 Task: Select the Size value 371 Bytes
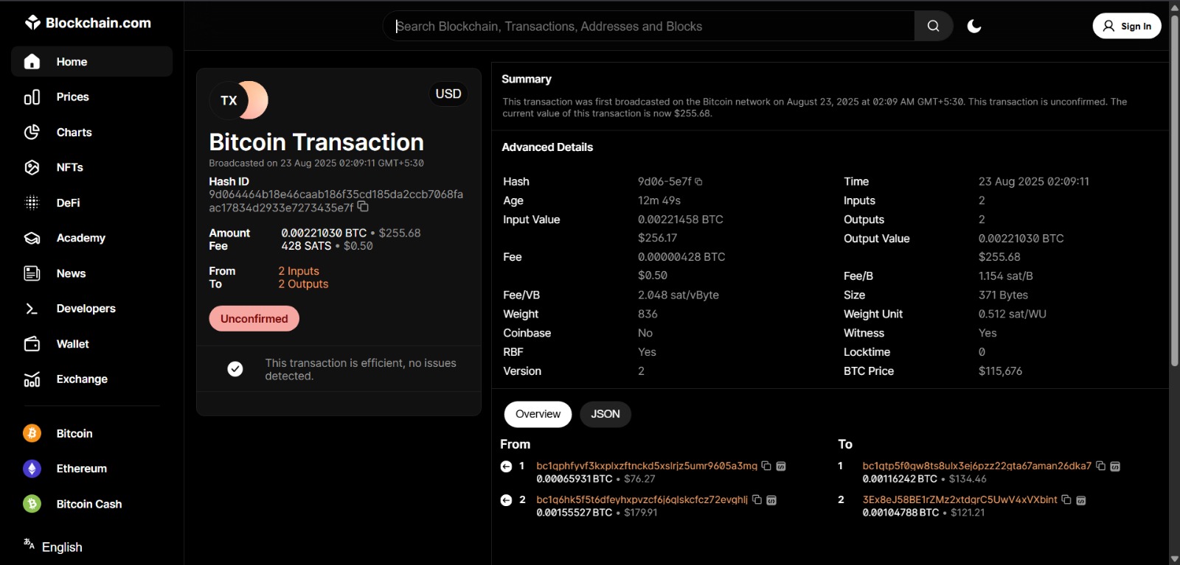pyautogui.click(x=1003, y=295)
